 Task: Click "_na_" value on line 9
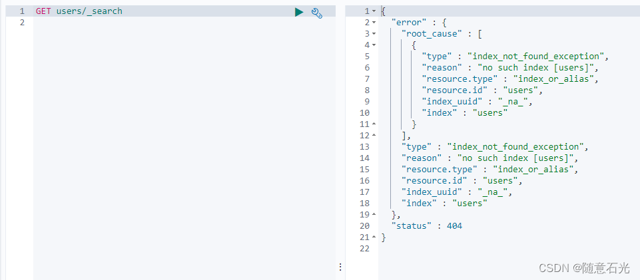click(x=513, y=102)
